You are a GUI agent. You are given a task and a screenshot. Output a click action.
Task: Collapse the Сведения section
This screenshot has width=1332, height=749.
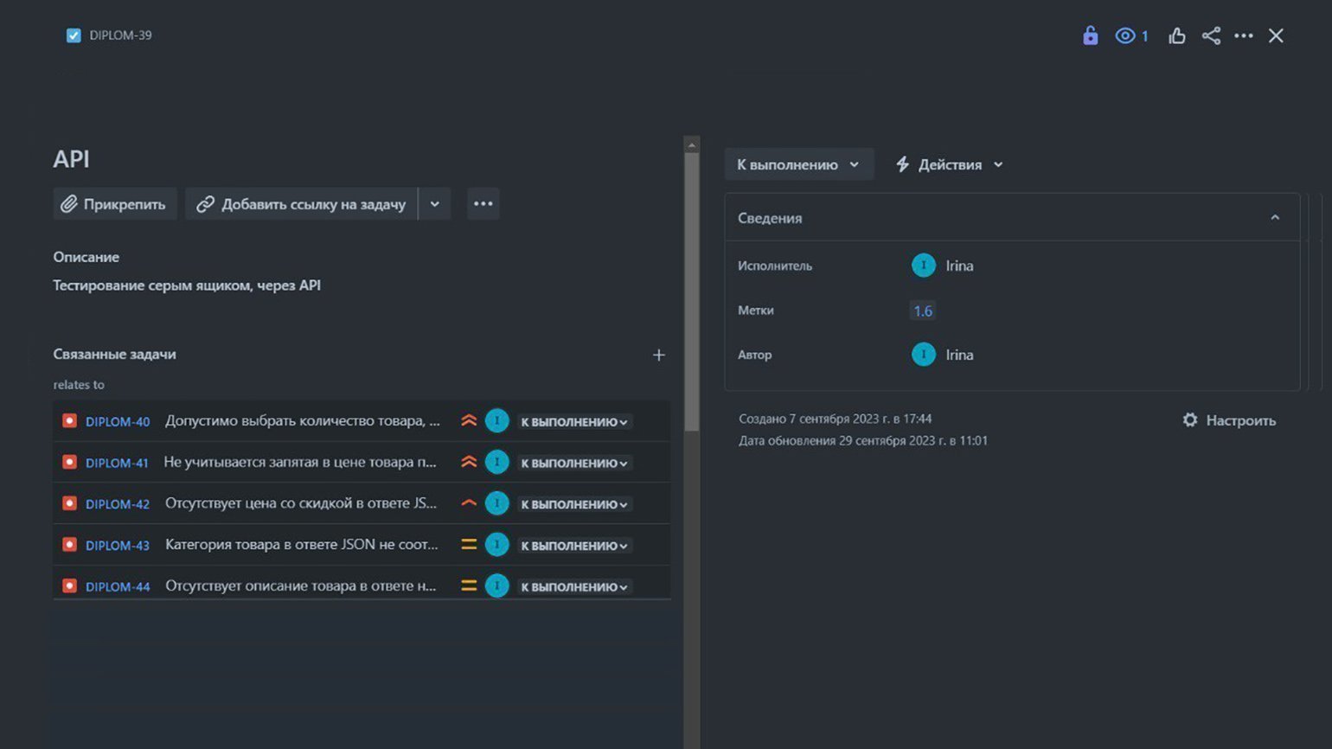(1274, 218)
